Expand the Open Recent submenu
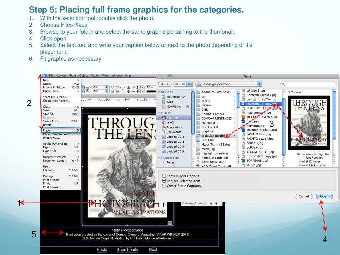 point(78,91)
